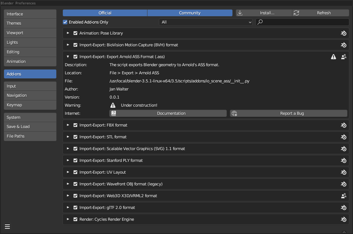This screenshot has height=234, width=353.
Task: Click warning triangle icon on Arnold ASS header
Action: (334, 57)
